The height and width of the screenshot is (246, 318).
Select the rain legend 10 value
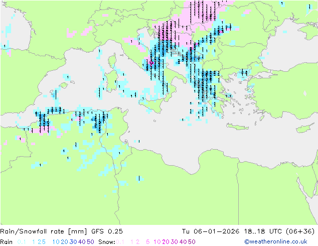tap(56, 242)
